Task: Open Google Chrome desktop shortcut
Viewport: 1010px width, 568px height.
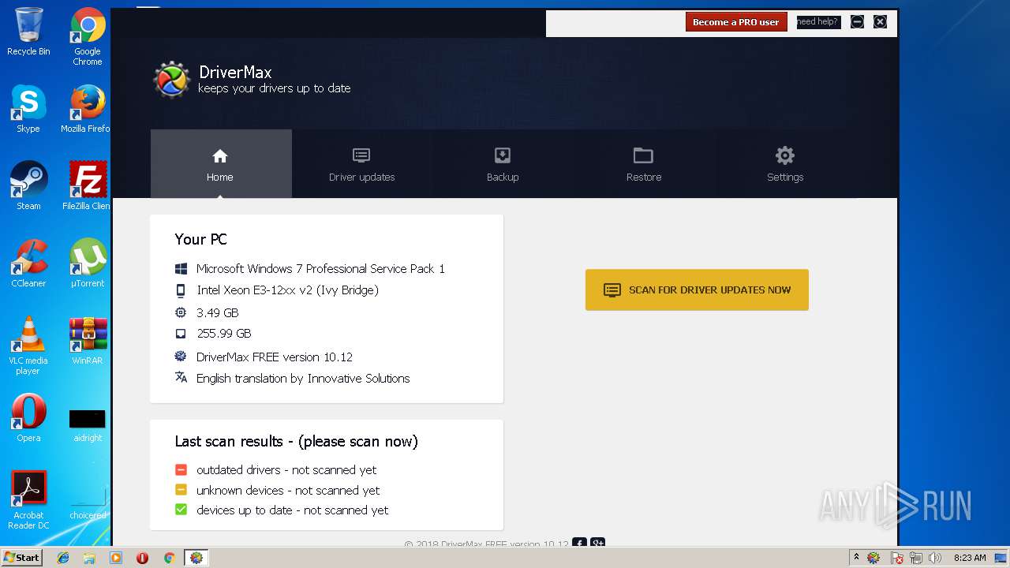Action: point(88,36)
